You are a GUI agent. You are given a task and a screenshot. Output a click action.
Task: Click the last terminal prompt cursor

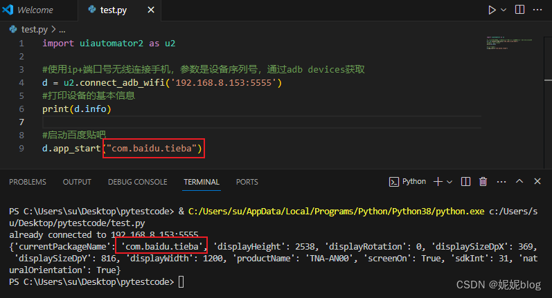tap(181, 282)
